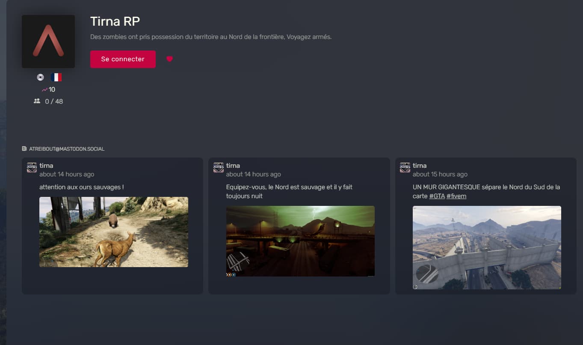Favorite the Tirna RP server with the heart
This screenshot has width=583, height=345.
pyautogui.click(x=169, y=59)
